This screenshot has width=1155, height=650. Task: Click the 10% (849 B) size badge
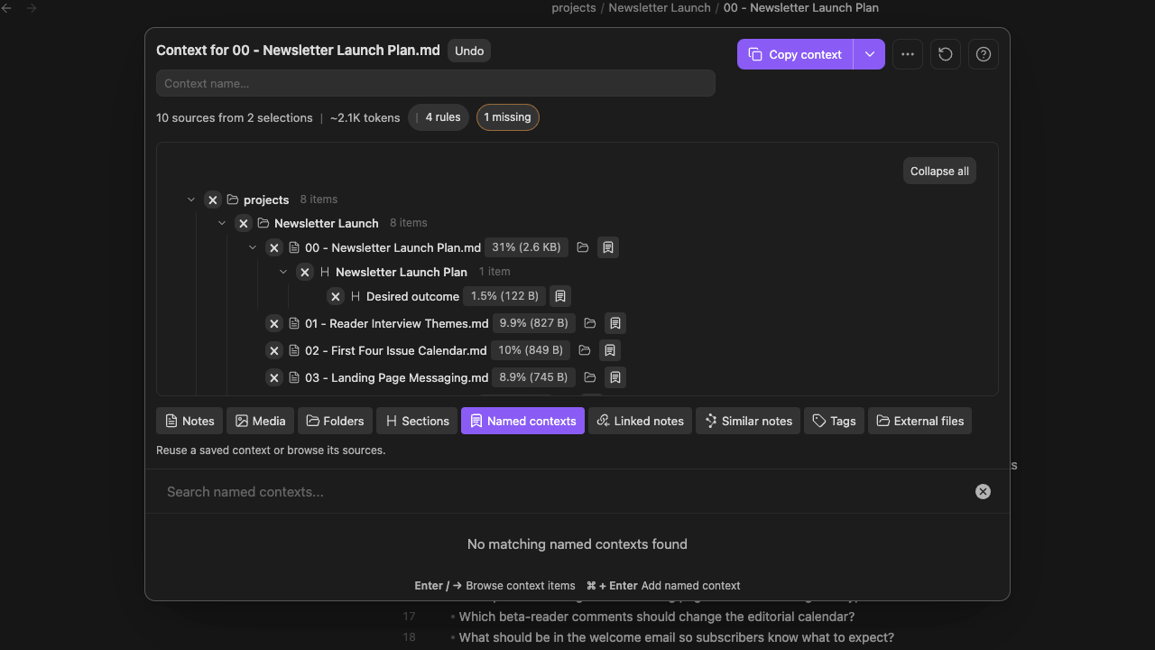coord(531,350)
